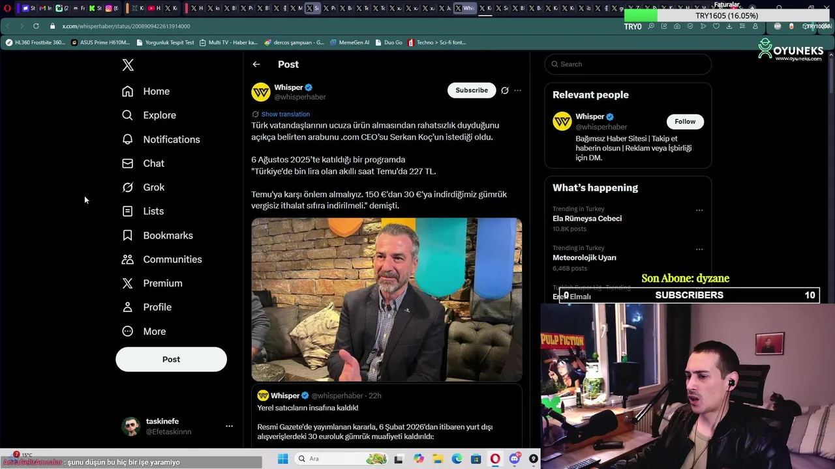Launch Copilot from the taskbar
This screenshot has width=835, height=469.
click(x=418, y=459)
